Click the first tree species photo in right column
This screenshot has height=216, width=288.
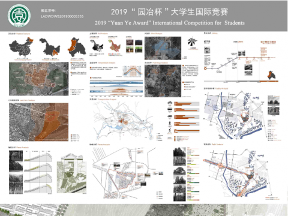[x=179, y=152]
